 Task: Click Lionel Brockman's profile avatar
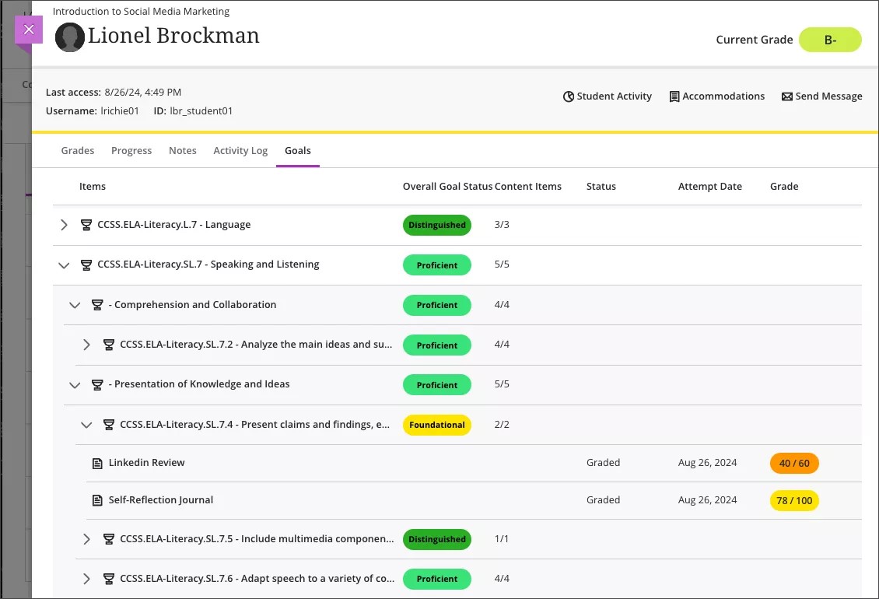click(x=70, y=37)
